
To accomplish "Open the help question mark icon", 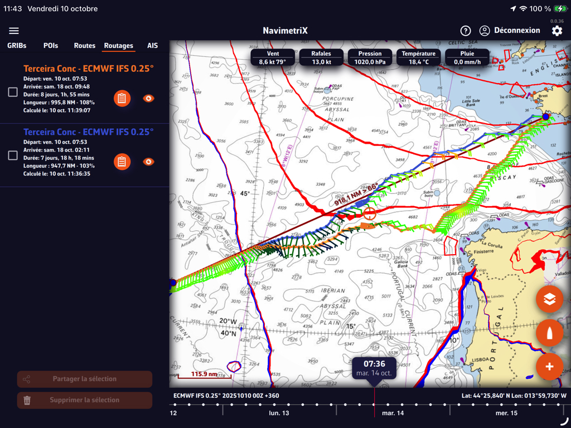I will (x=466, y=31).
